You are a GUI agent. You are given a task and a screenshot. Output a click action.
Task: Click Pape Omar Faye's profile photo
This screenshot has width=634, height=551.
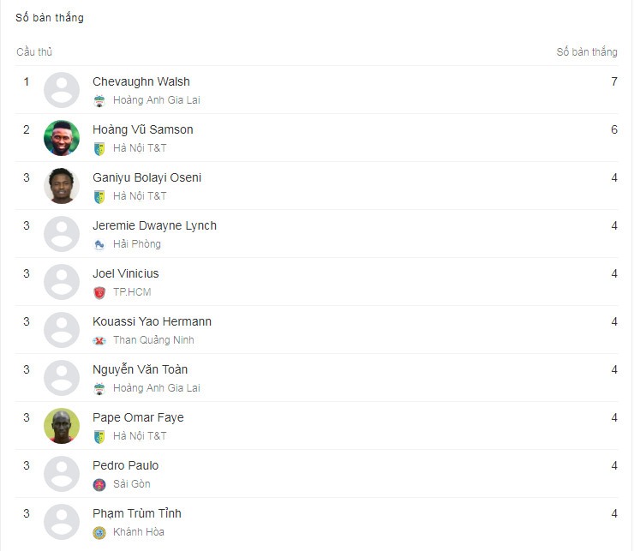pos(62,426)
